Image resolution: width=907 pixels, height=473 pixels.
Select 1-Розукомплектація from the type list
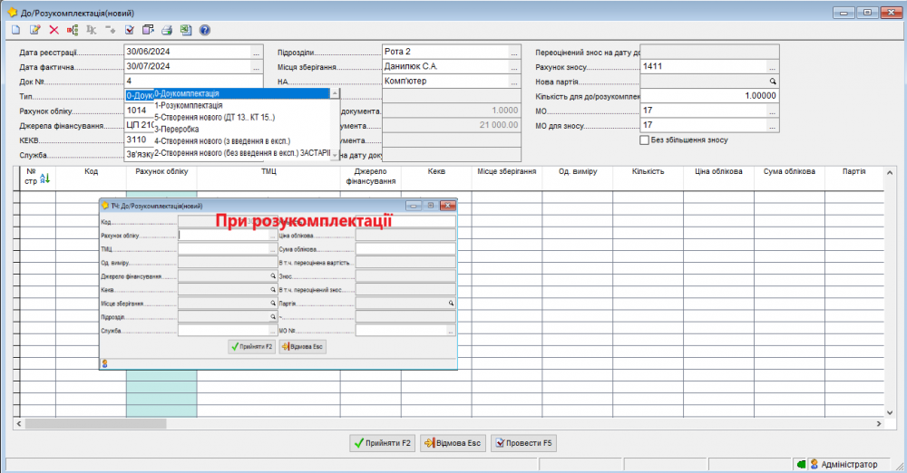point(189,105)
